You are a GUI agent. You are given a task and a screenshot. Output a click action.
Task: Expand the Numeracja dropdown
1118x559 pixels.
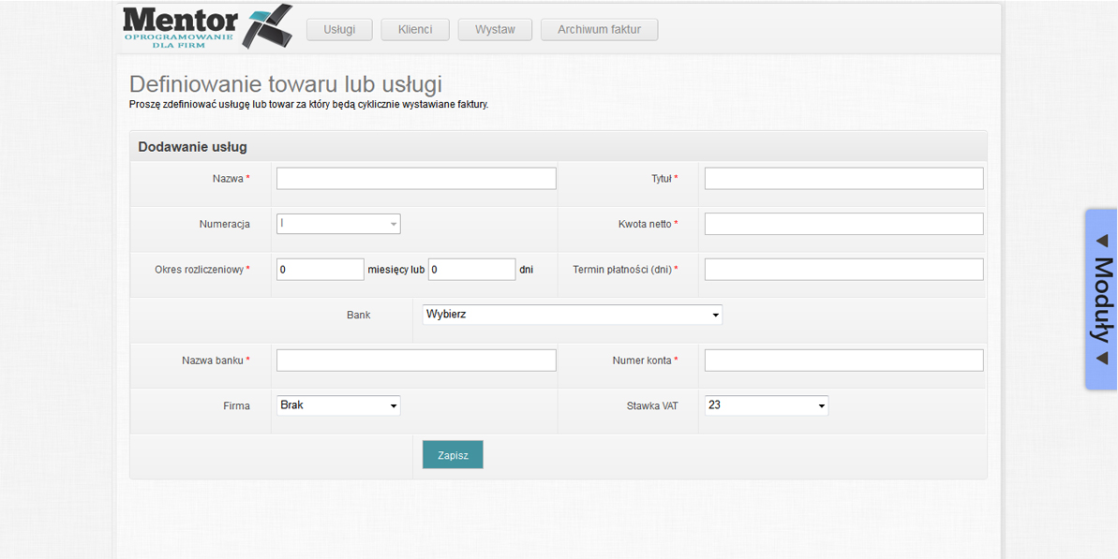click(338, 224)
